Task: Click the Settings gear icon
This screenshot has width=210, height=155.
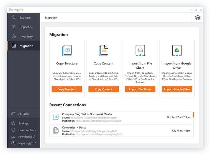Action: [x=13, y=123]
